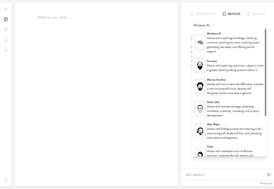Click the Frameworks lightbulb icon
Image resolution: width=274 pixels, height=189 pixels.
[192, 14]
